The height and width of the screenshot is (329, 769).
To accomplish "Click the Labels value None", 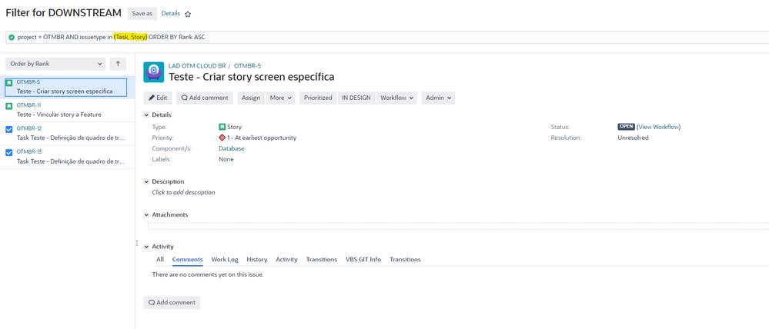I will tap(226, 159).
